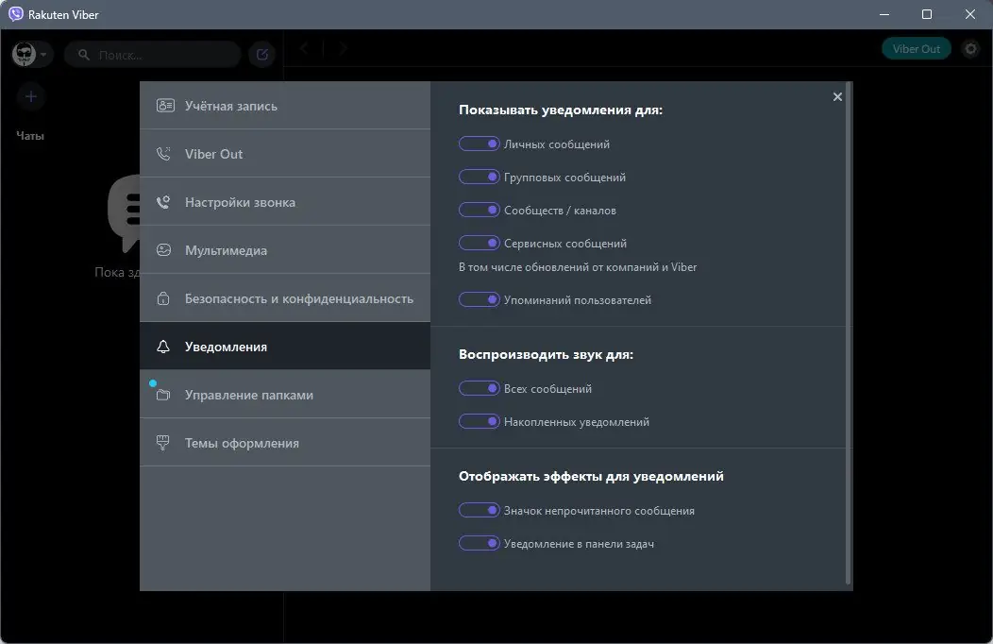Toggle unread message badge (Значок непрочитанного сообщения)
This screenshot has width=993, height=644.
point(479,511)
